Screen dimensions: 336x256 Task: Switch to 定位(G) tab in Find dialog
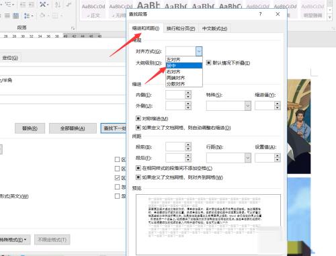click(x=10, y=58)
